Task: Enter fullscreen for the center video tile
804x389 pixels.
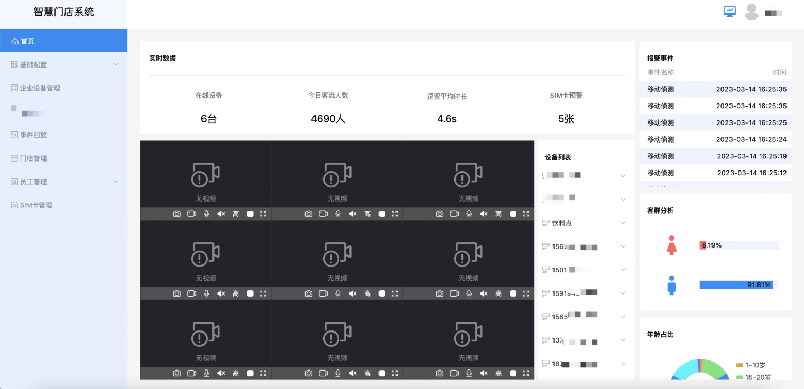Action: [x=394, y=293]
